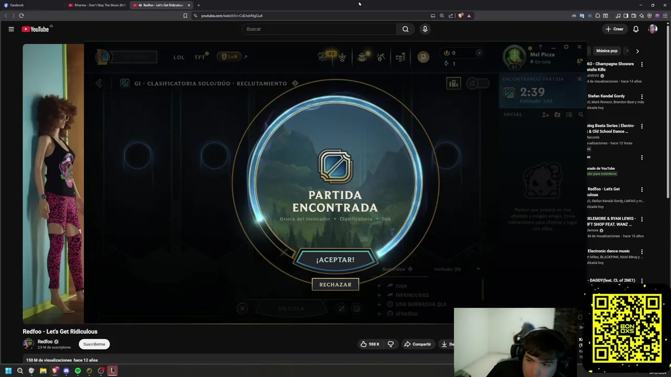Open YouTube notifications bell
The image size is (671, 377).
pos(636,29)
